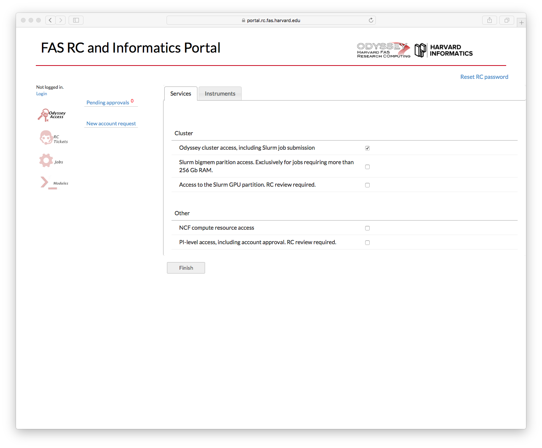Image resolution: width=542 pixels, height=448 pixels.
Task: Enable NCF compute resource access checkbox
Action: click(367, 228)
